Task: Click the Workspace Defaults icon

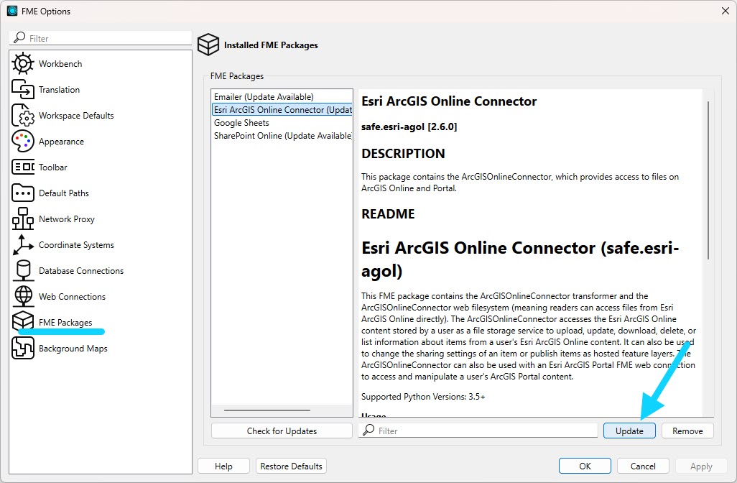Action: [22, 115]
